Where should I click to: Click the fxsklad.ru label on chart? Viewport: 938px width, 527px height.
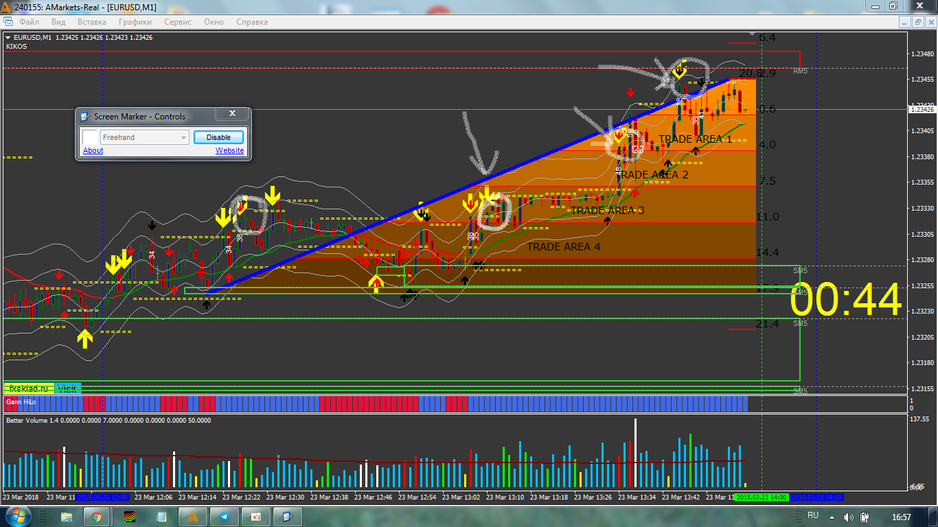(x=30, y=388)
